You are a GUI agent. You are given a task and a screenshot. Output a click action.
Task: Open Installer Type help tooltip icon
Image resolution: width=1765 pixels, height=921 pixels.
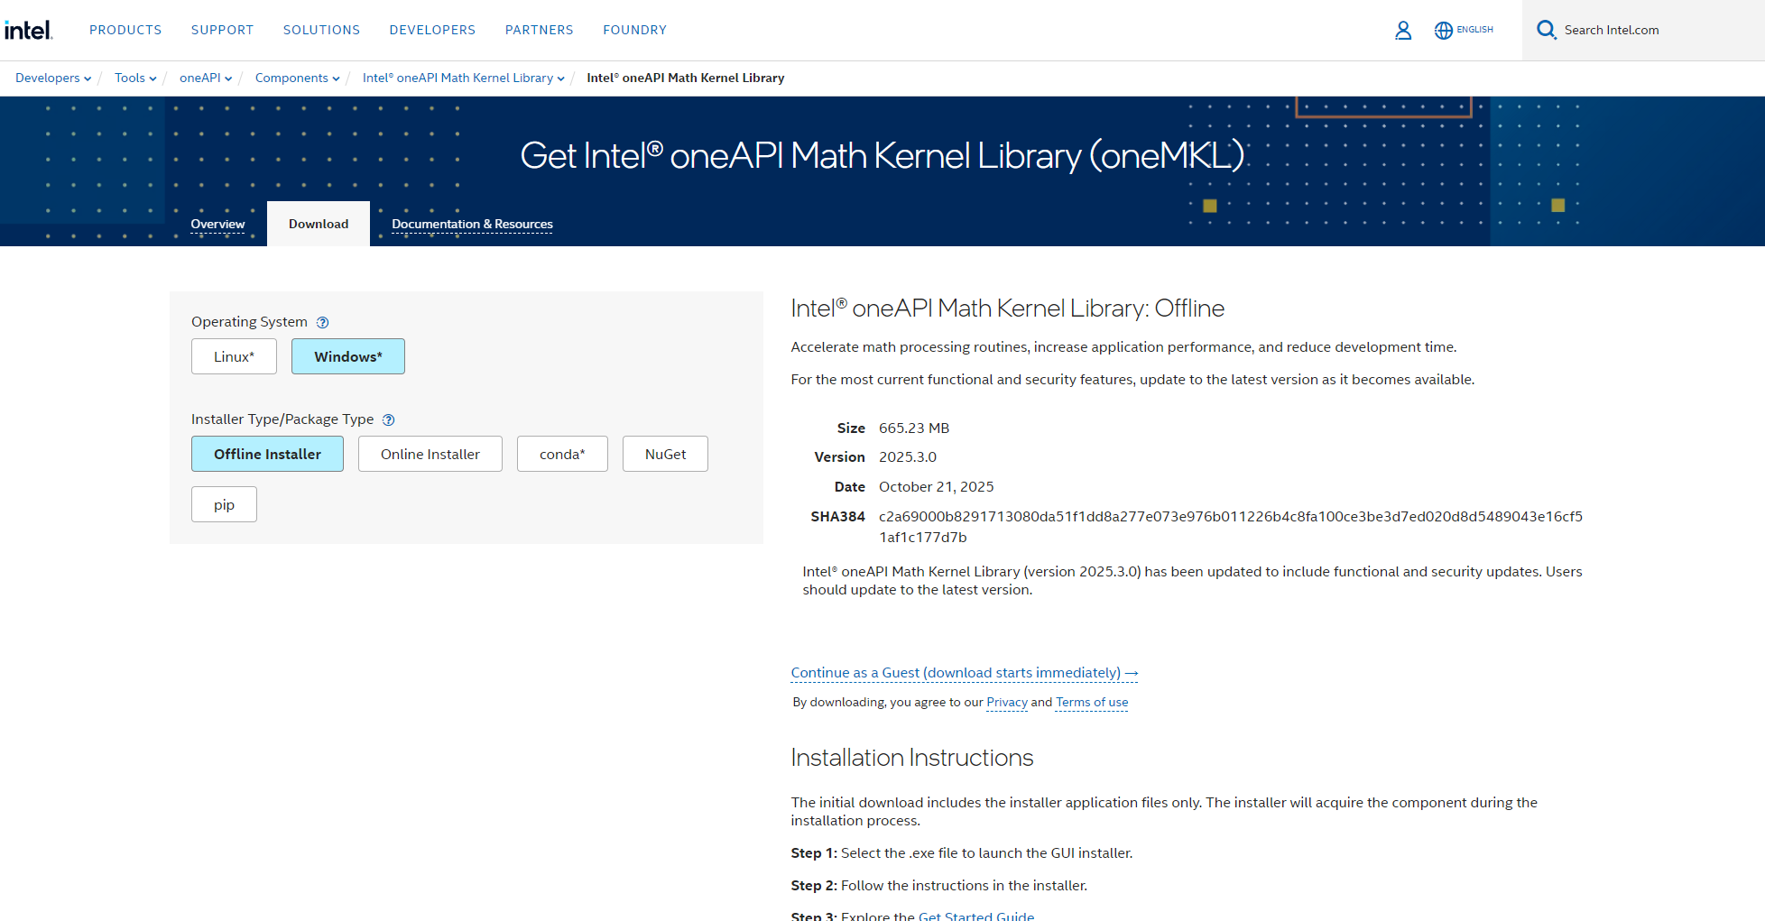(388, 420)
